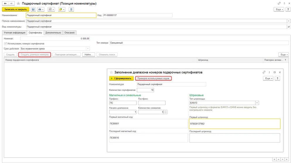The width and height of the screenshot is (293, 163).
Task: Open the three-dots menu of the range dialog
Action: [x=269, y=72]
